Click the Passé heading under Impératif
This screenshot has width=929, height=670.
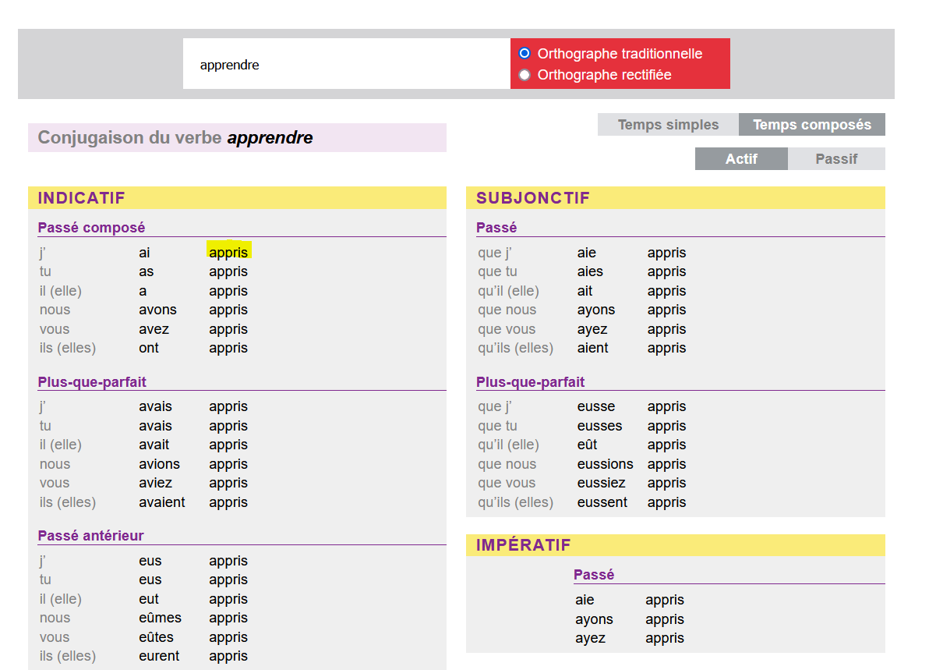coord(594,575)
